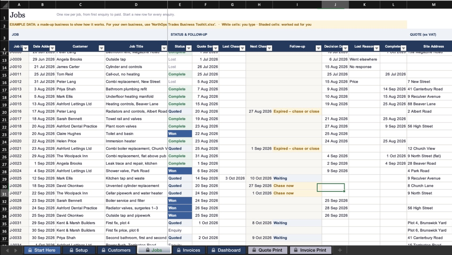Switch to the Customers sheet tab
This screenshot has width=452, height=255.
(116, 250)
